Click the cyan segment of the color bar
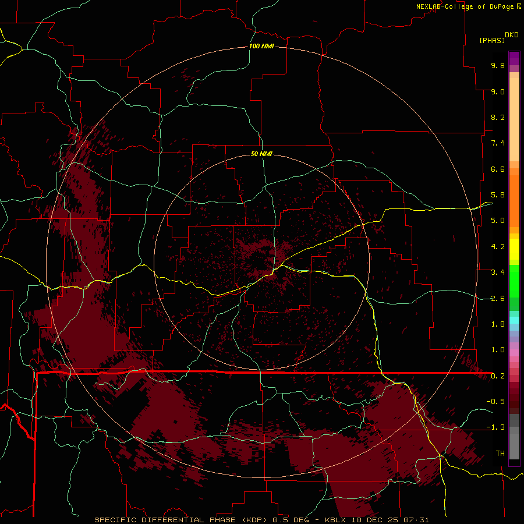 (x=514, y=320)
